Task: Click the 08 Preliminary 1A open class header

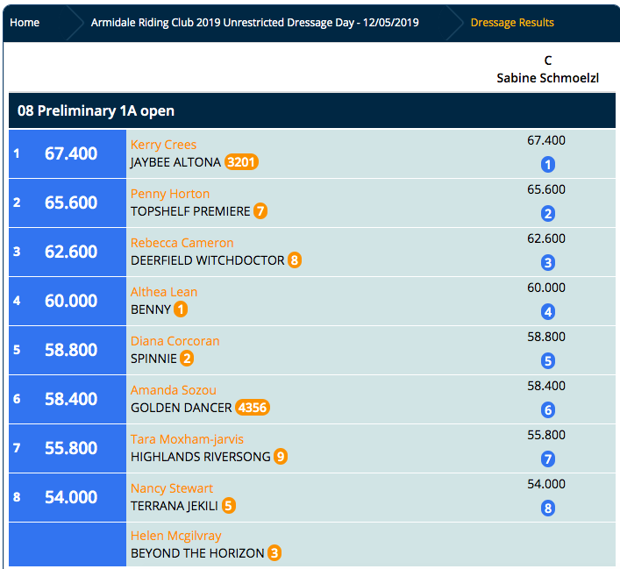Action: pos(312,110)
